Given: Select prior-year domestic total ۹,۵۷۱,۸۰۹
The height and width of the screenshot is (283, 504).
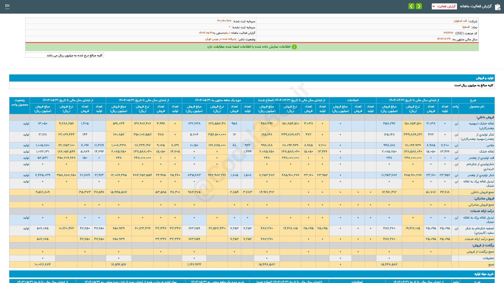Looking at the screenshot, I should click(43, 192).
